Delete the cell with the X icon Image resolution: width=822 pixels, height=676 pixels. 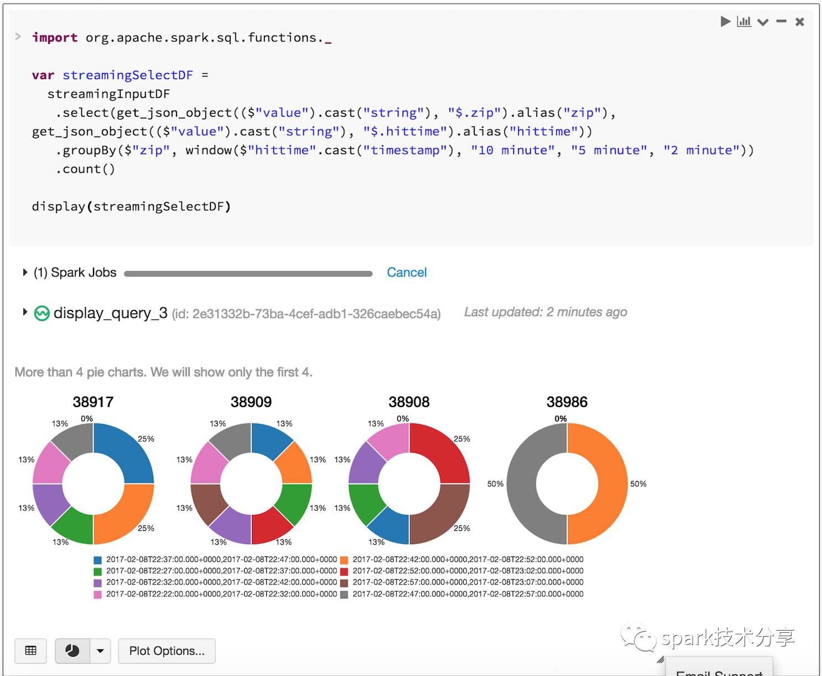[799, 22]
